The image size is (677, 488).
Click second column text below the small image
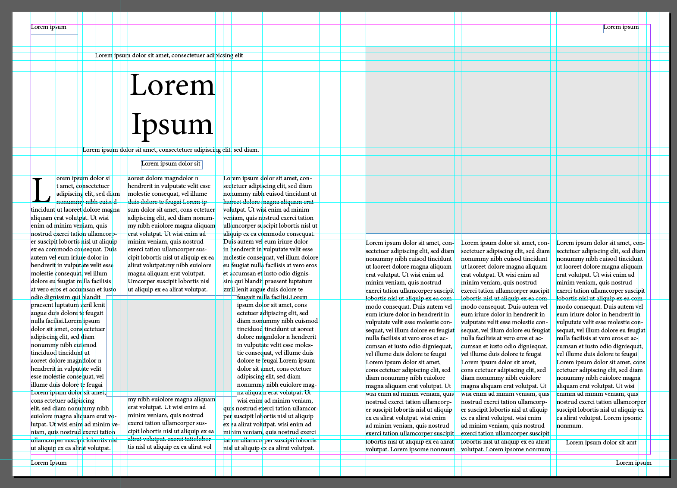[x=170, y=423]
